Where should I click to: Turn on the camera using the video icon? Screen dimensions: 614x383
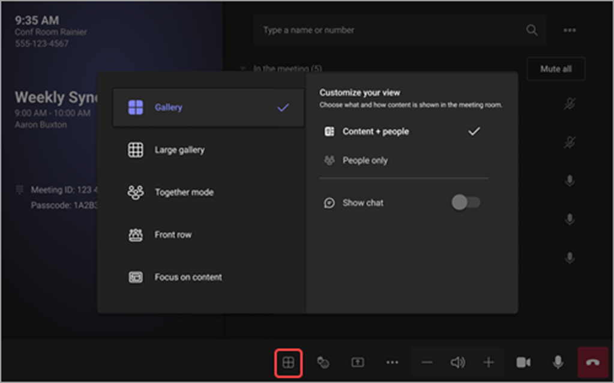(x=523, y=362)
